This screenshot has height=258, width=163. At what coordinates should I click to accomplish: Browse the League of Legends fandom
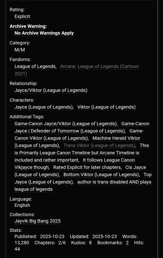pyautogui.click(x=35, y=66)
